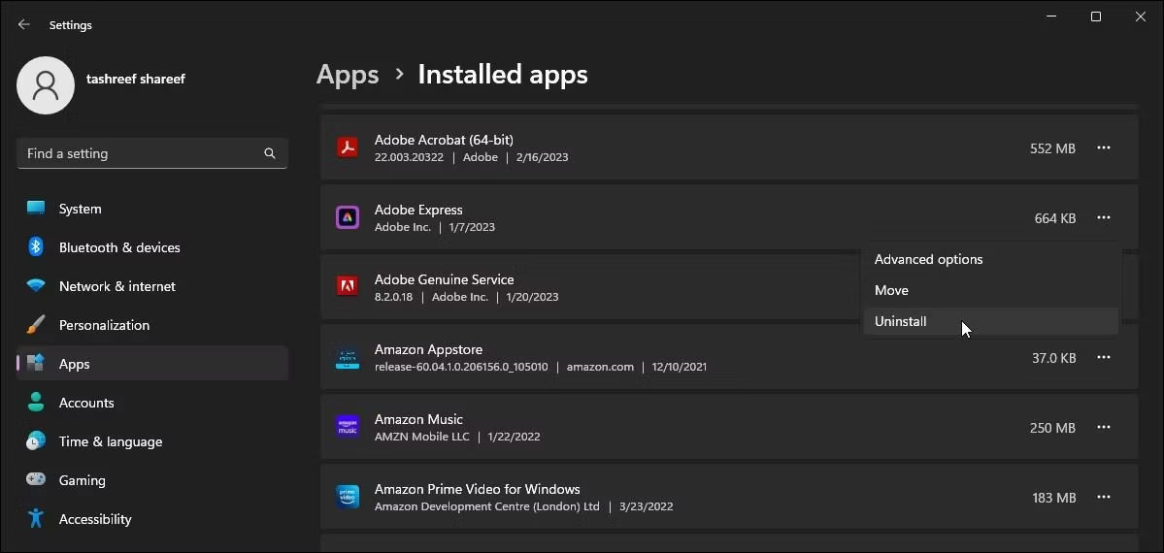The image size is (1164, 553).
Task: Click the 250 MB size value
Action: [1052, 428]
